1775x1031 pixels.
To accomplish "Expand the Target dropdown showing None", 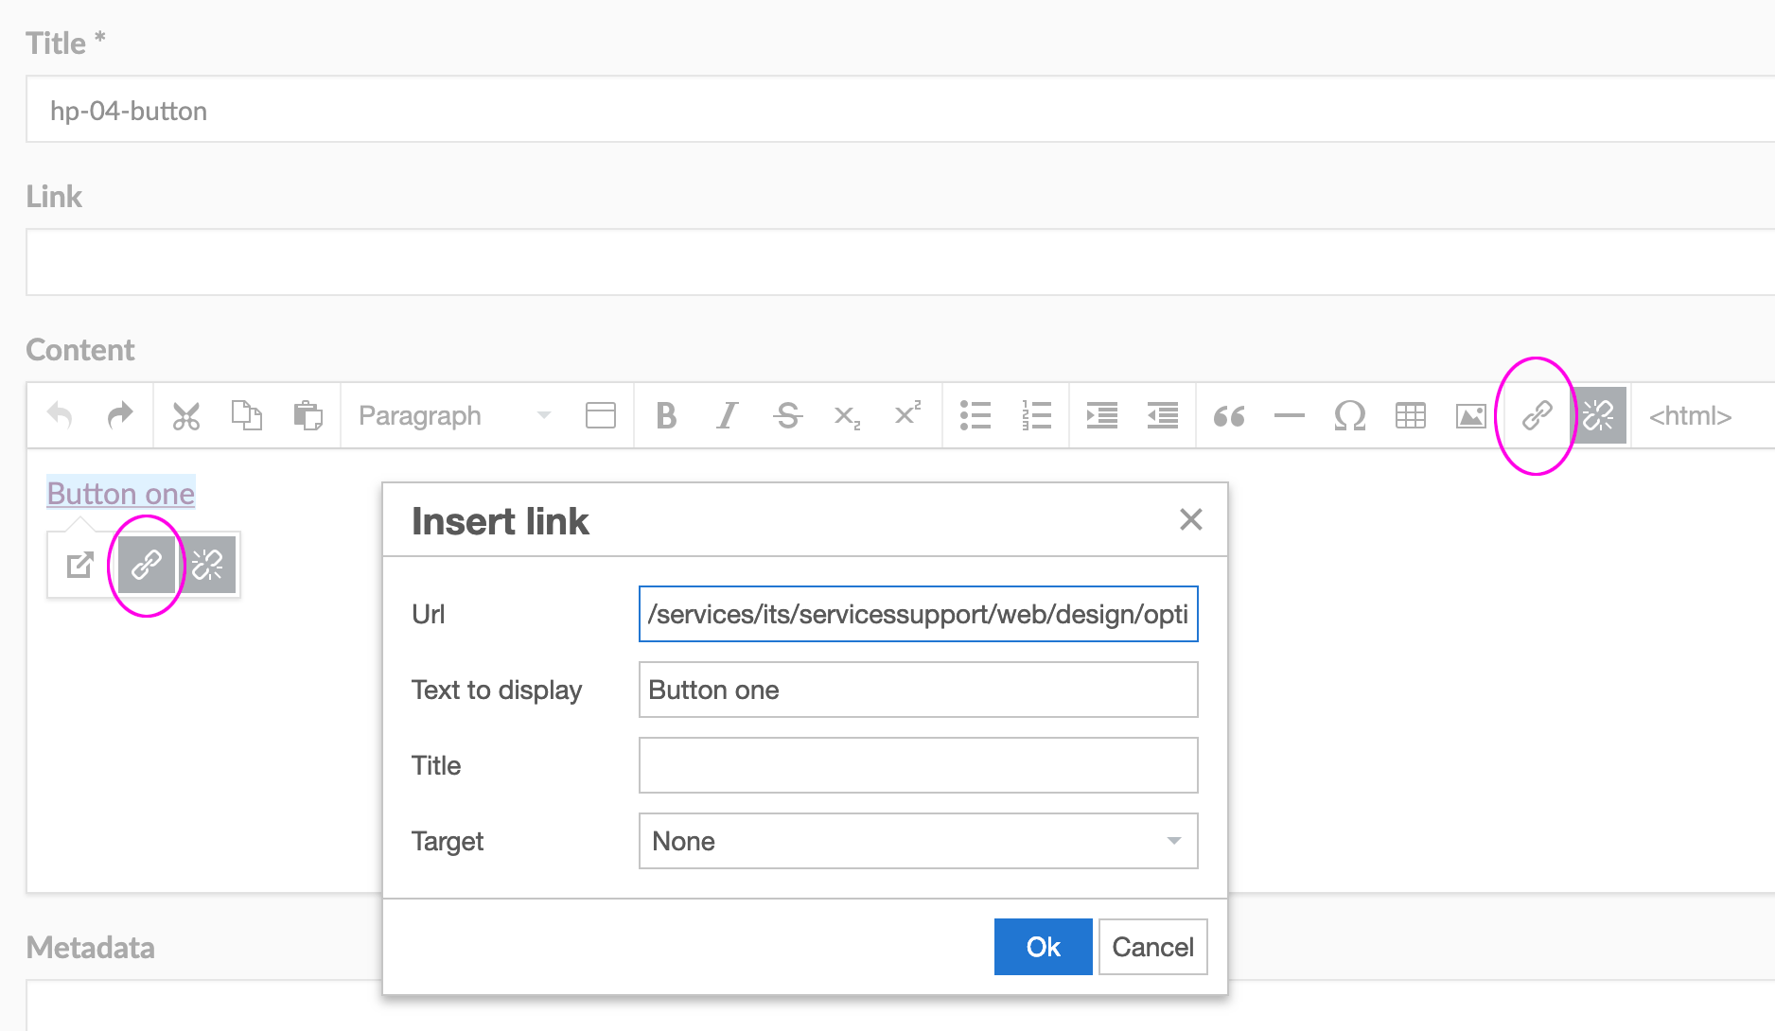I will coord(918,841).
